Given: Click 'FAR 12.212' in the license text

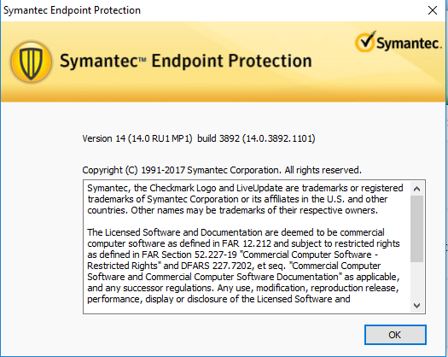Looking at the screenshot, I should tap(247, 243).
